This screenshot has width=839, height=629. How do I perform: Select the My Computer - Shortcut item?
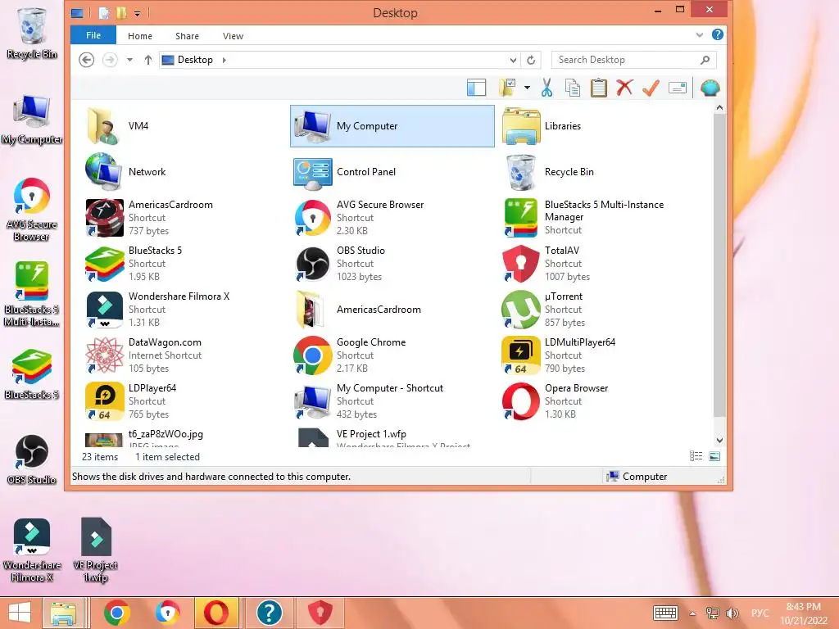click(x=392, y=401)
